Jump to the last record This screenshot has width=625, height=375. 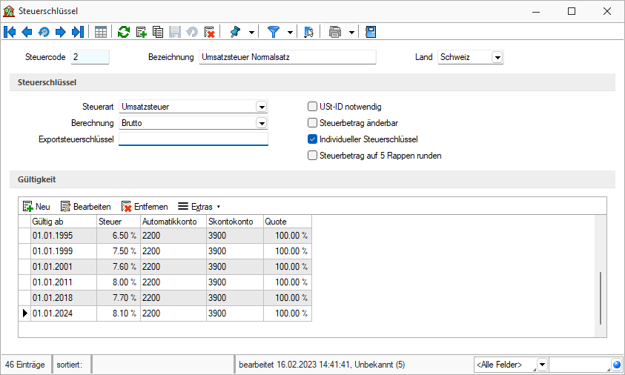[x=78, y=32]
